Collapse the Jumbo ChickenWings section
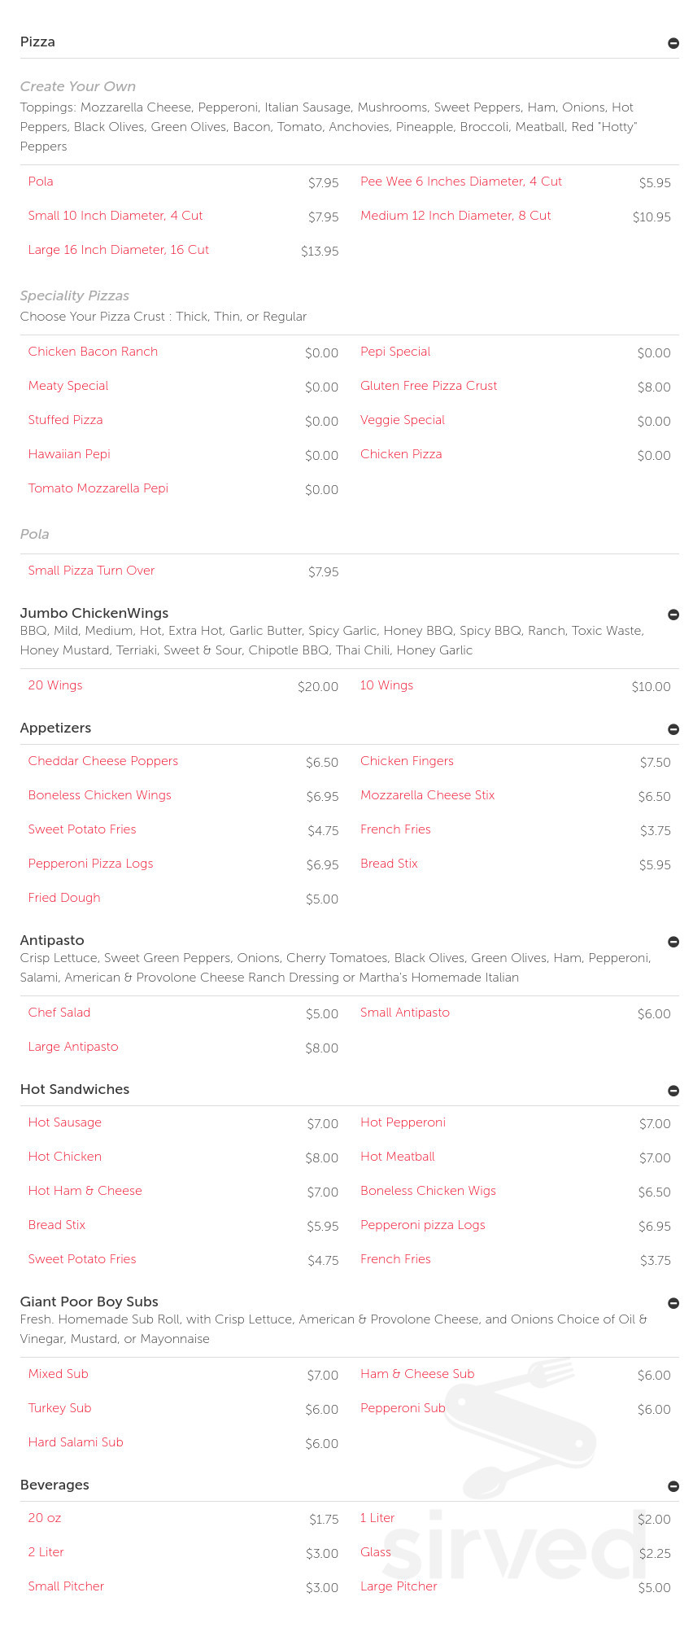The image size is (693, 1645). click(673, 615)
